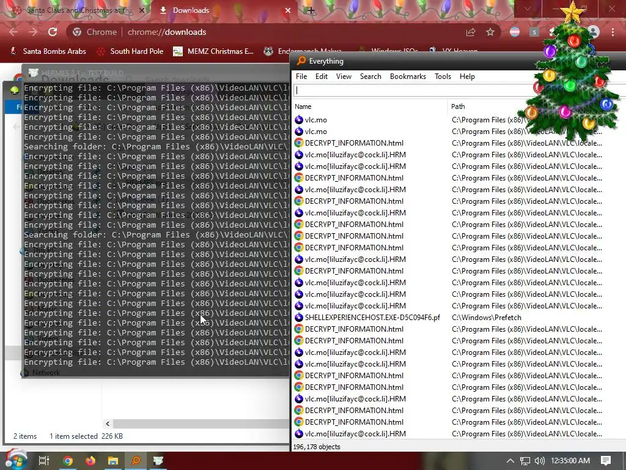Open the MEMZ Christmas E... bookmark
626x470 pixels.
pyautogui.click(x=213, y=51)
